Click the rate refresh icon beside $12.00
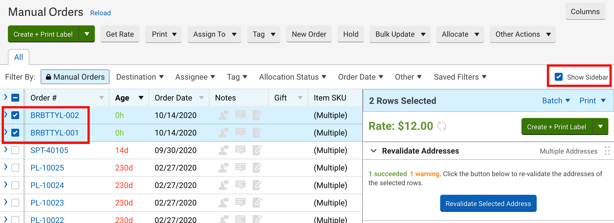The width and height of the screenshot is (614, 223). coord(442,126)
